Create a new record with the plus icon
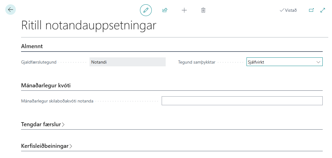 pyautogui.click(x=184, y=10)
